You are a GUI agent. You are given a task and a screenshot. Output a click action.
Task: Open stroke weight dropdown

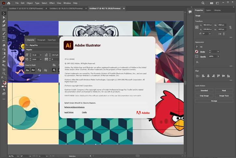coord(218,52)
